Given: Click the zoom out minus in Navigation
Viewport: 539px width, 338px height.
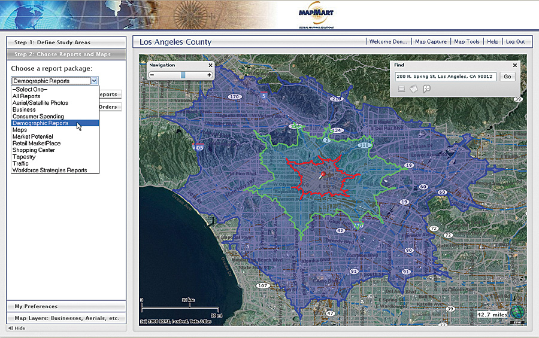Looking at the screenshot, I should pos(152,75).
